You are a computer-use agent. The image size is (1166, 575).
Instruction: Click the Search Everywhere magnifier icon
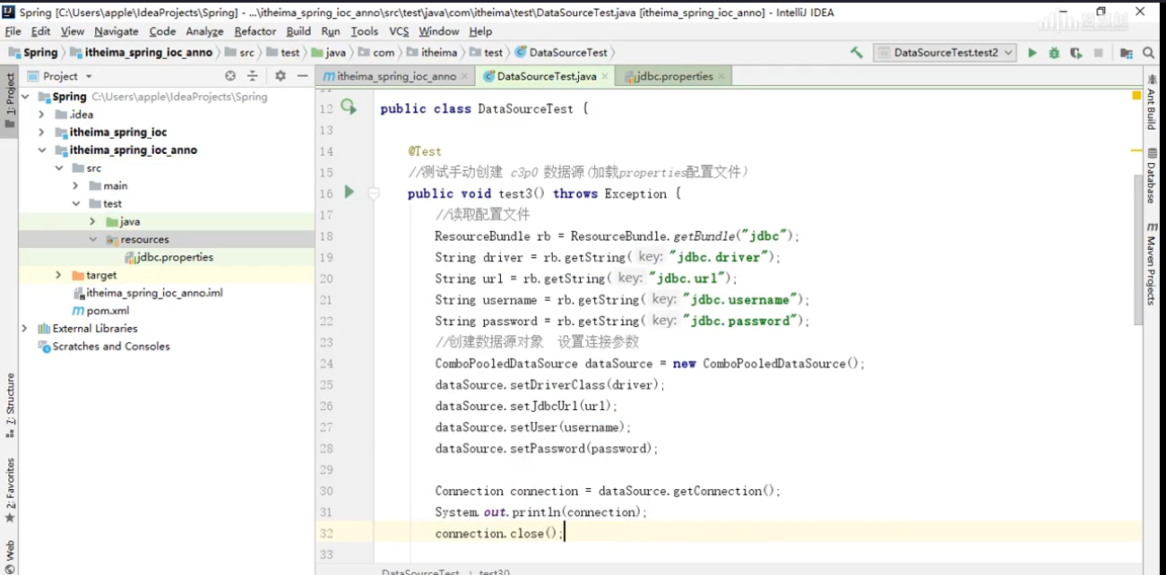pos(1151,53)
